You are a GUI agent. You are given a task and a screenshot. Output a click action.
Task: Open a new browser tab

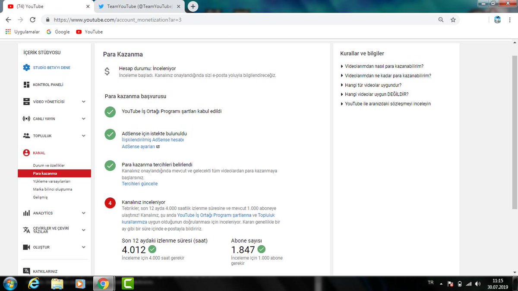pos(193,6)
